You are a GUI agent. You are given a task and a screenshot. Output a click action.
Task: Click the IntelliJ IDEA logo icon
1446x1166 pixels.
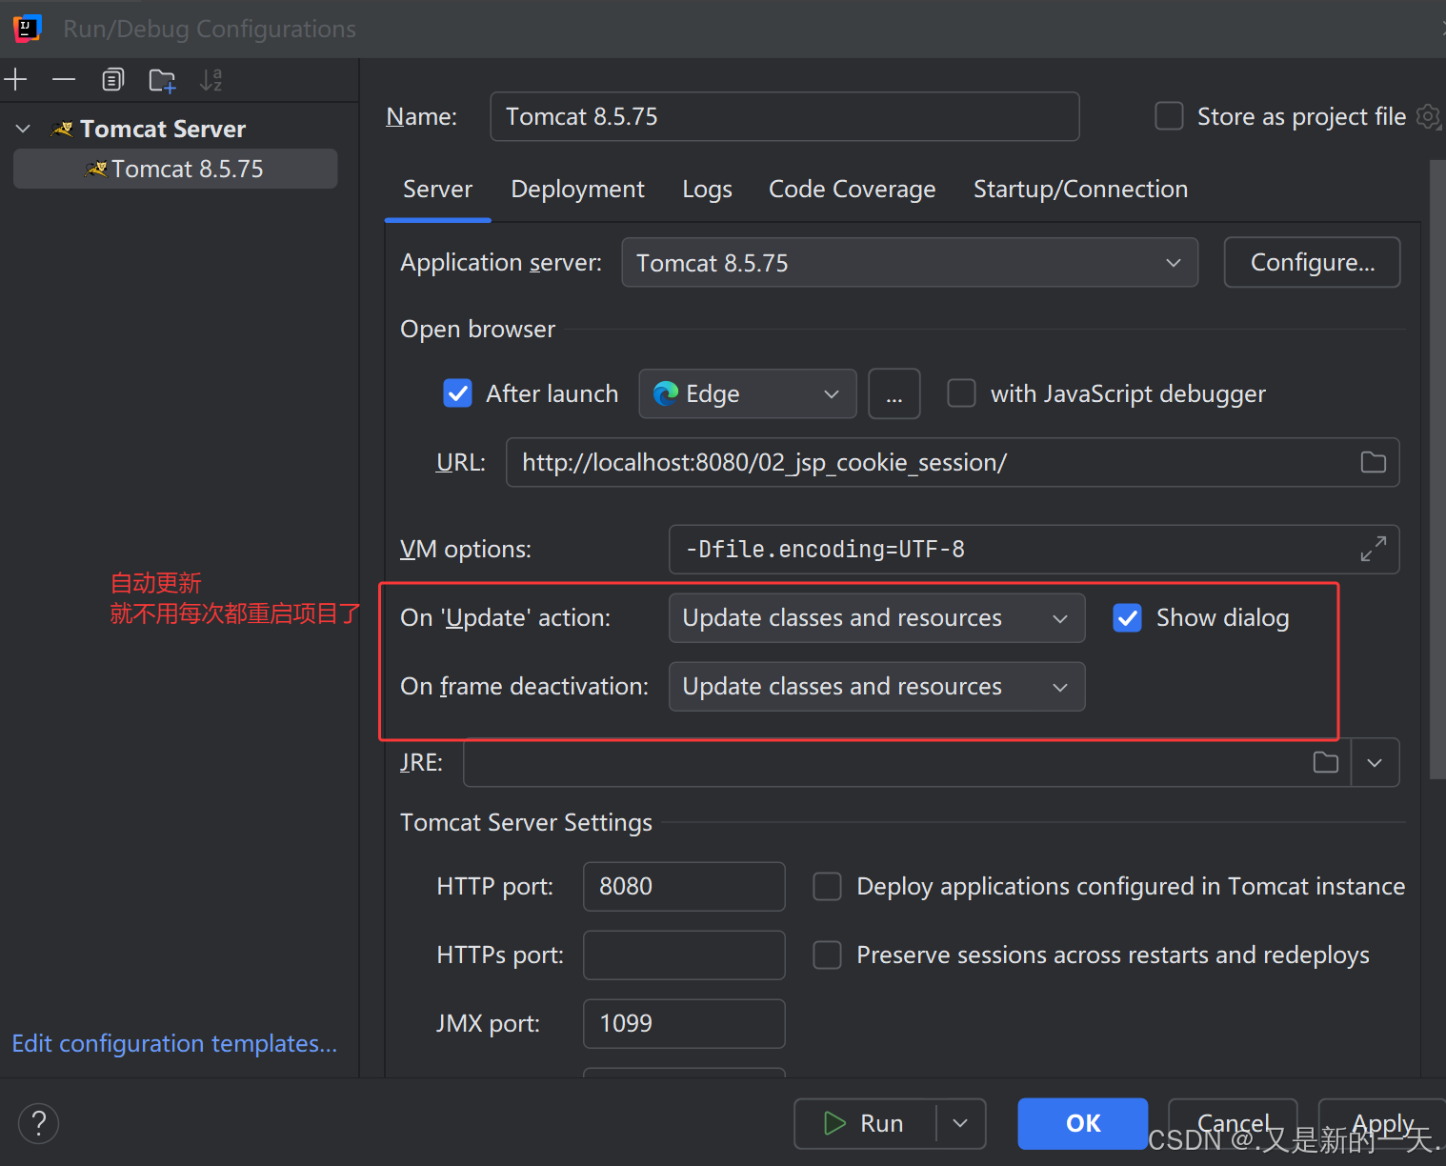pos(27,29)
